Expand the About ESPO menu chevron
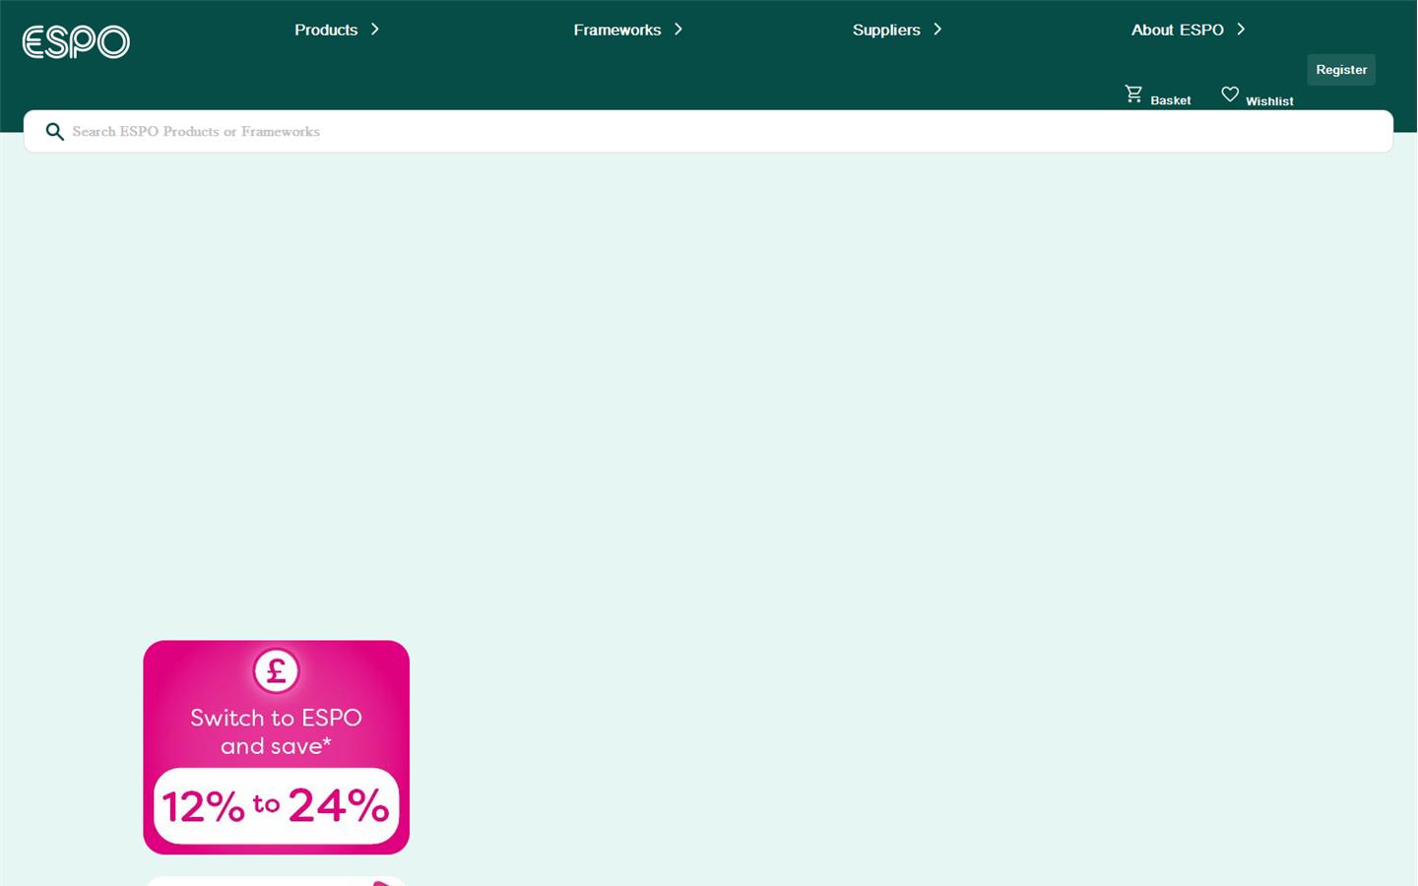Screen dimensions: 1418x886 click(x=1241, y=30)
